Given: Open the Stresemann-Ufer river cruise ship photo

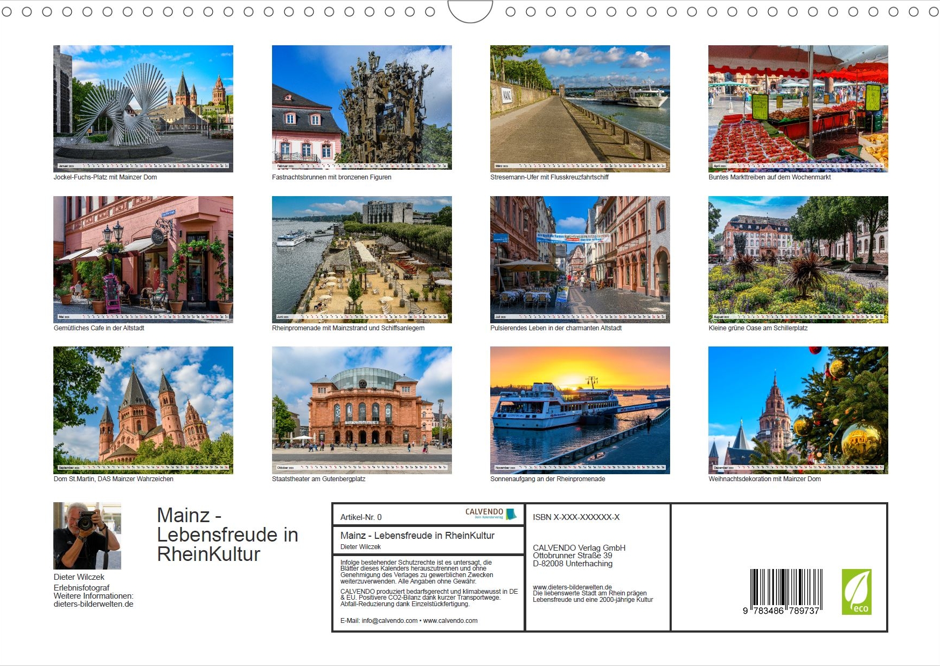Looking at the screenshot, I should (580, 108).
